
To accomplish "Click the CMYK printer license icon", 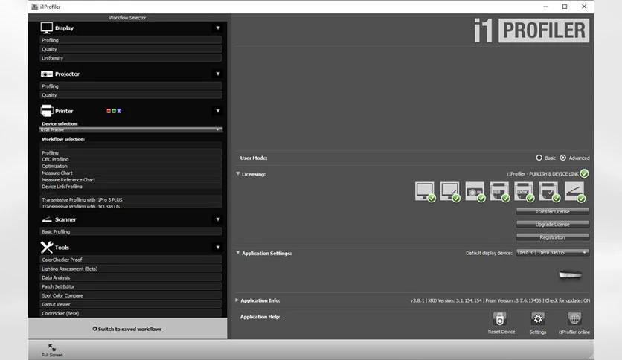I will click(x=524, y=191).
